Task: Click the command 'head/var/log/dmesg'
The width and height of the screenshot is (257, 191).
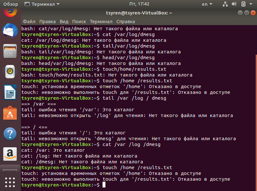Action: (128, 58)
